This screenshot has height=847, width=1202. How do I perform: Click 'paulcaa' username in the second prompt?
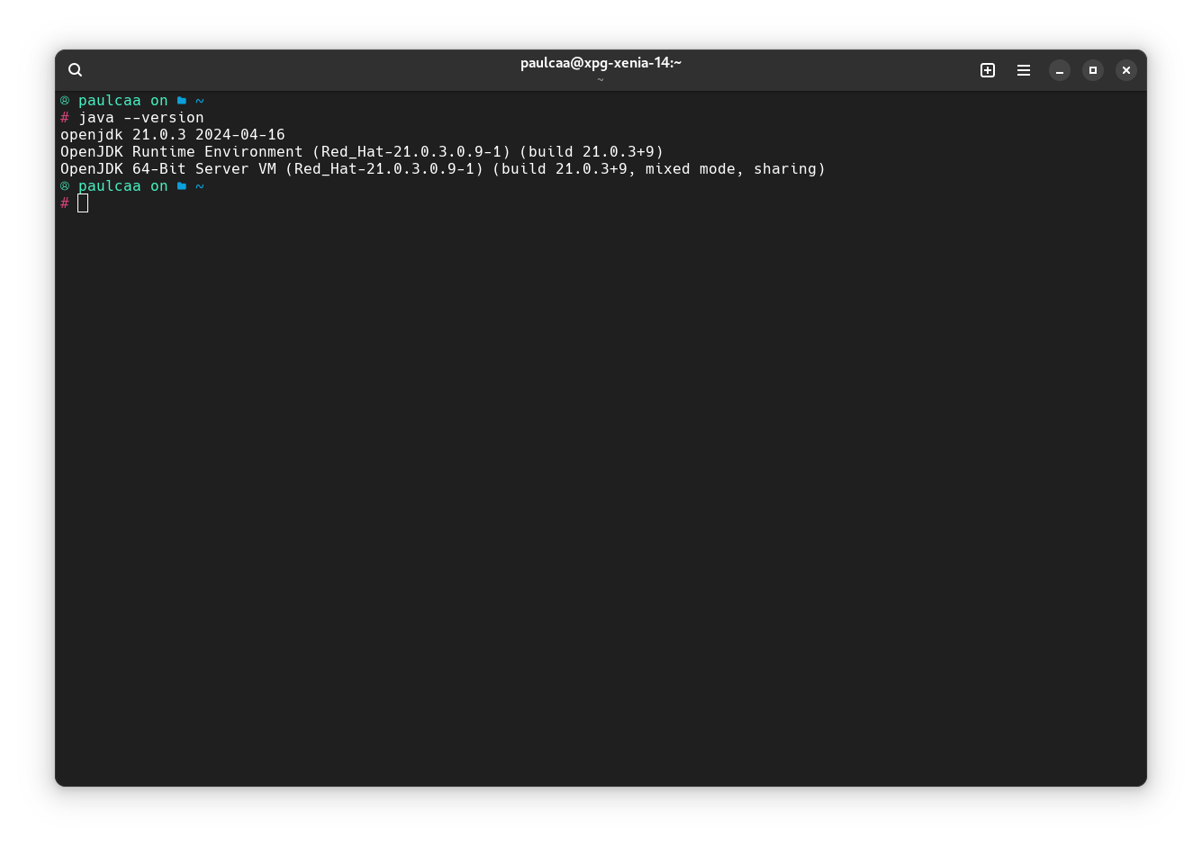pos(110,186)
